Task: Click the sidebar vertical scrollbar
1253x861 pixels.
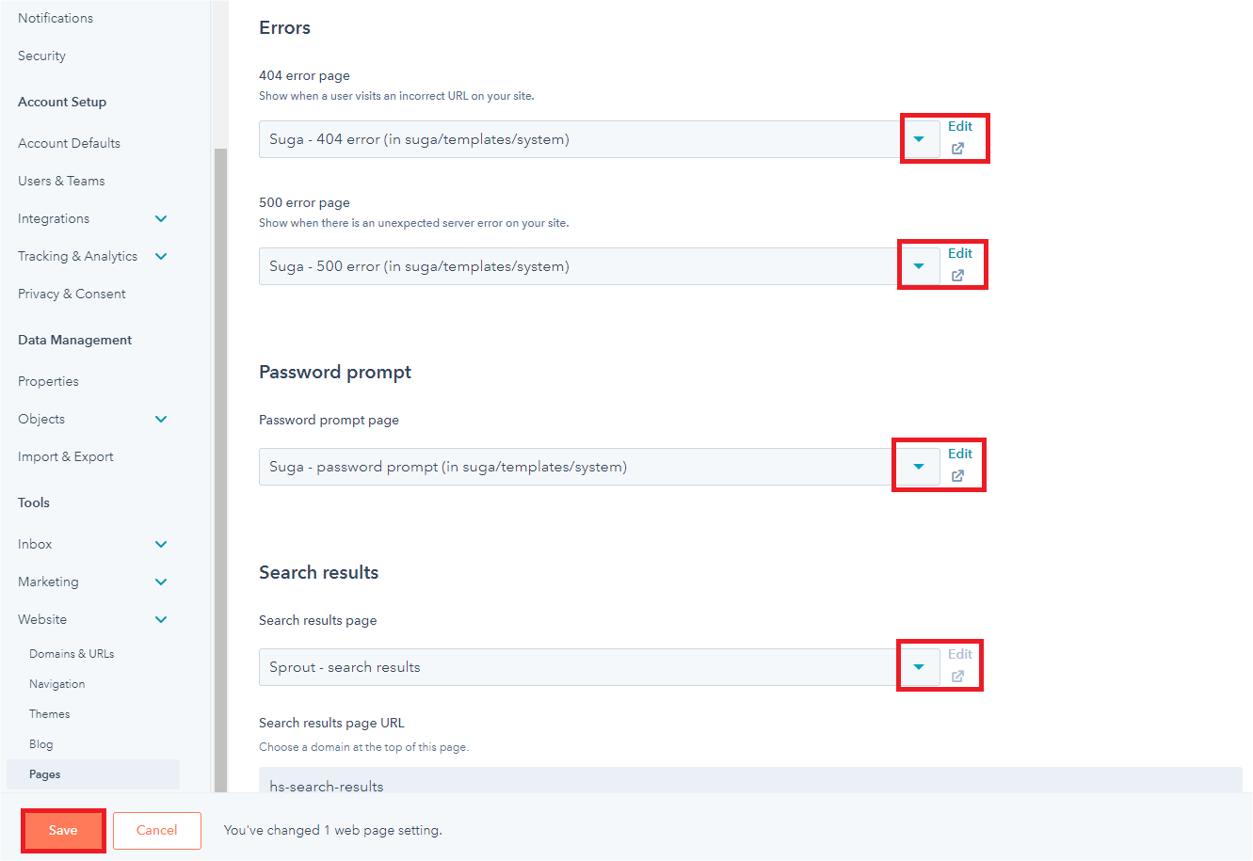Action: (x=220, y=470)
